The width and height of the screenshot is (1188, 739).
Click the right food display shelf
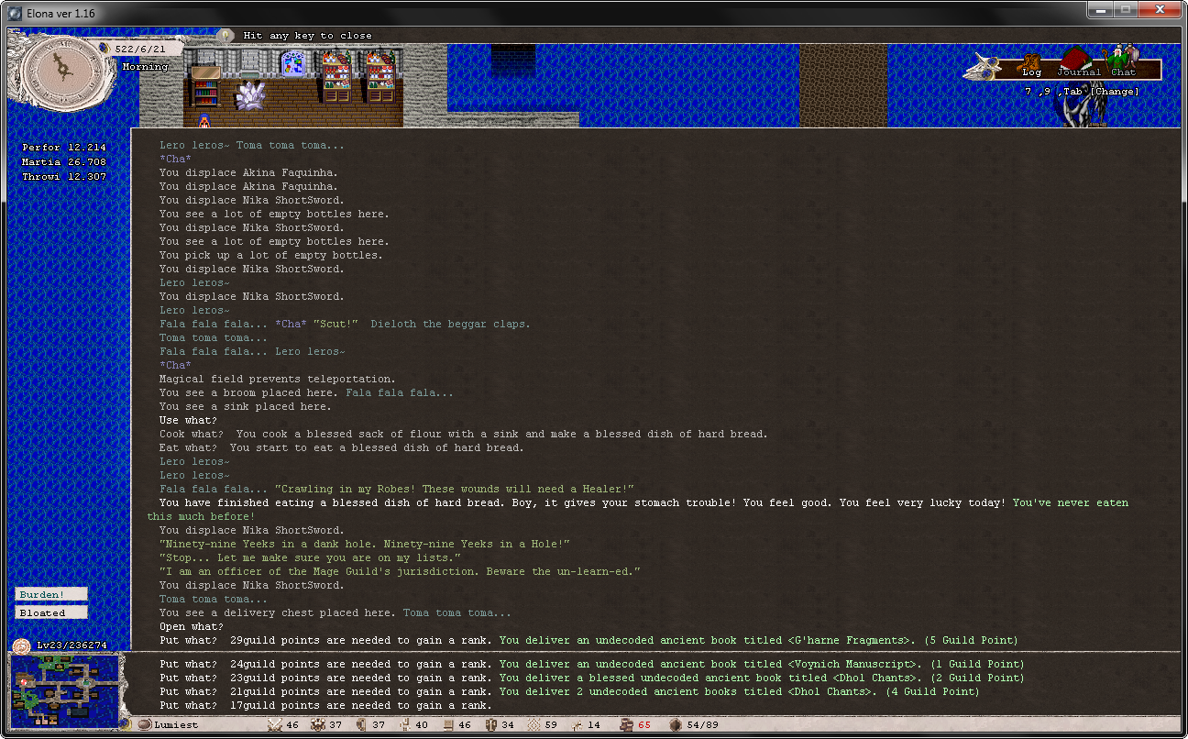coord(380,76)
